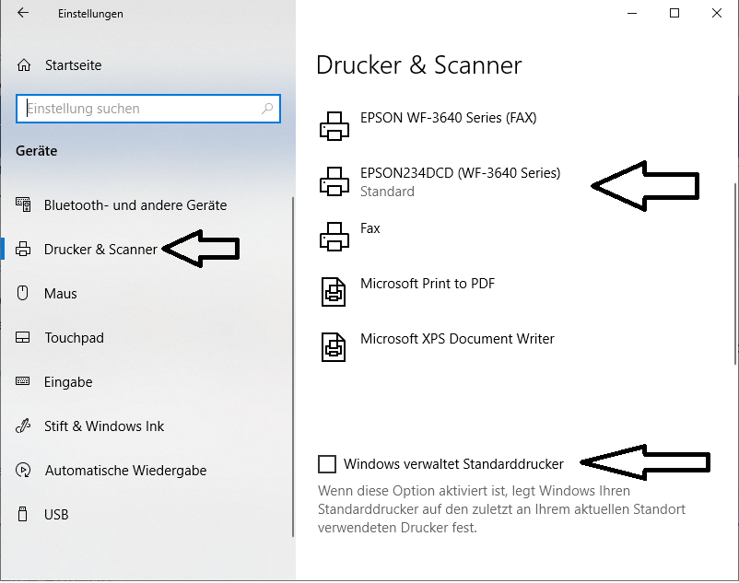Click the Touchpad sidebar icon
The height and width of the screenshot is (583, 739).
23,338
